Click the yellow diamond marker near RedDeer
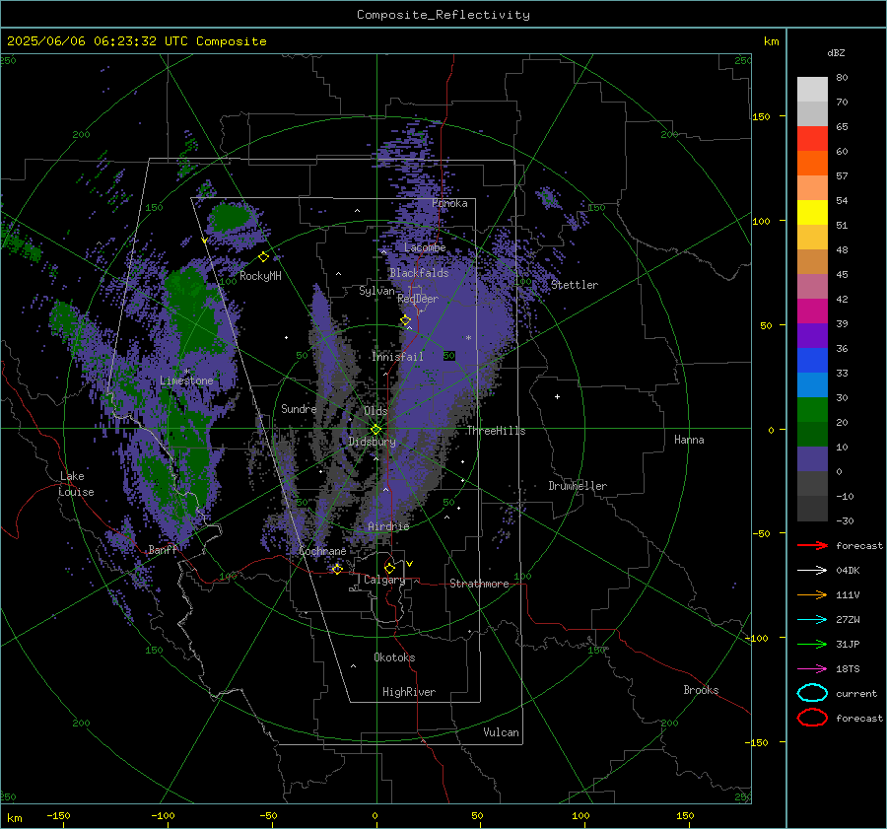The height and width of the screenshot is (829, 887). point(406,320)
